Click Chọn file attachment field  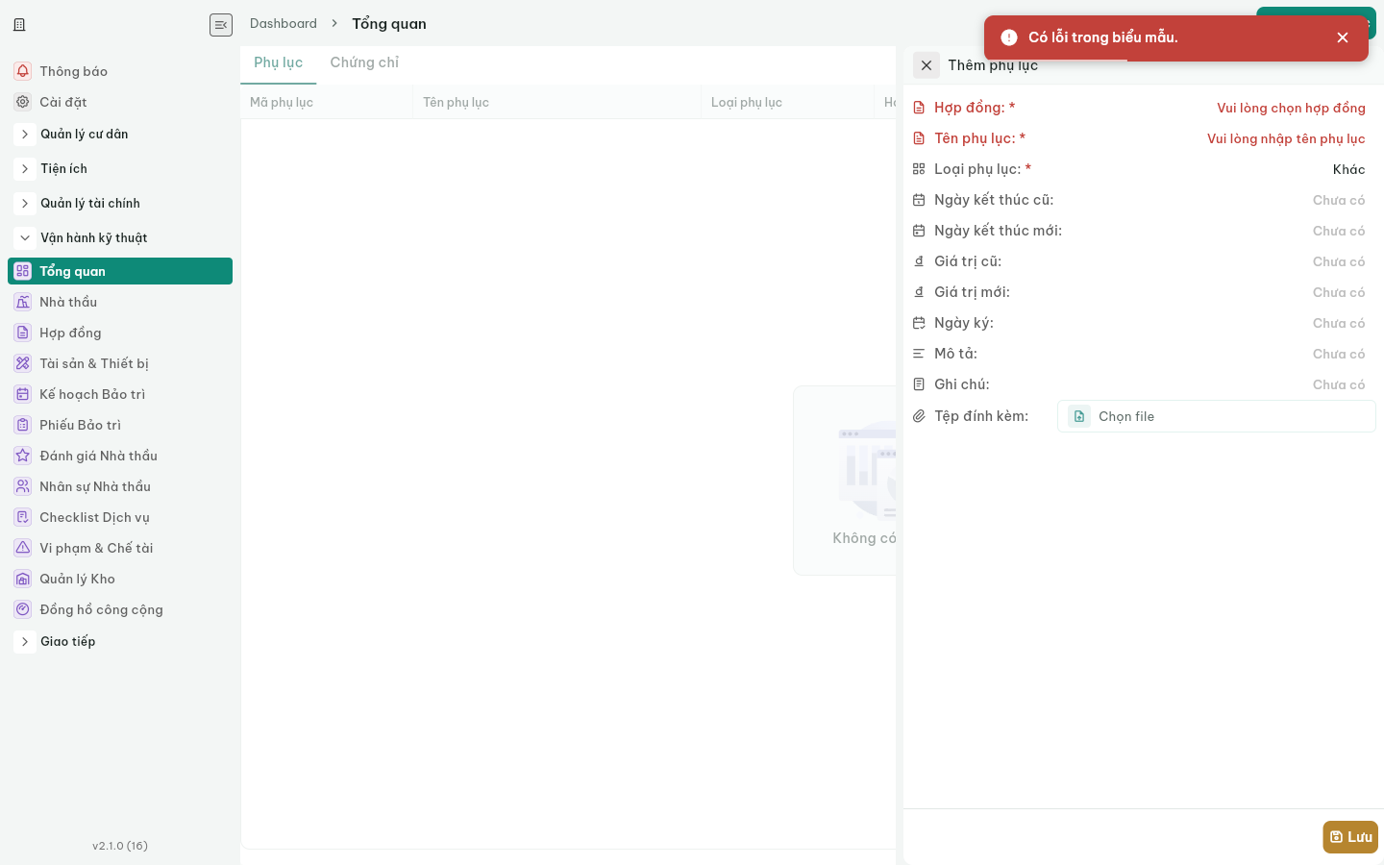(1217, 416)
